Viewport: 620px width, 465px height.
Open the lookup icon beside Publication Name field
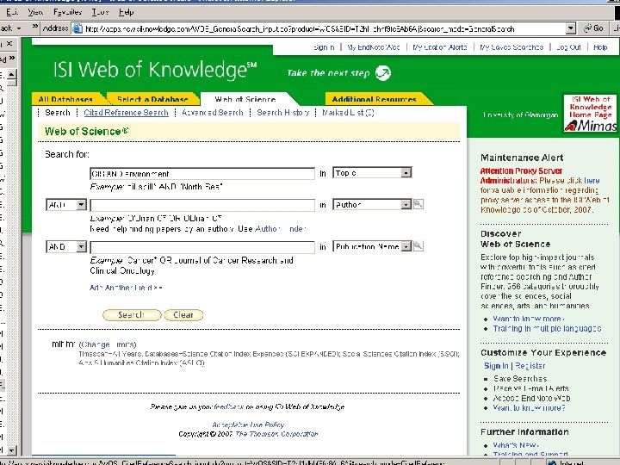pyautogui.click(x=418, y=246)
